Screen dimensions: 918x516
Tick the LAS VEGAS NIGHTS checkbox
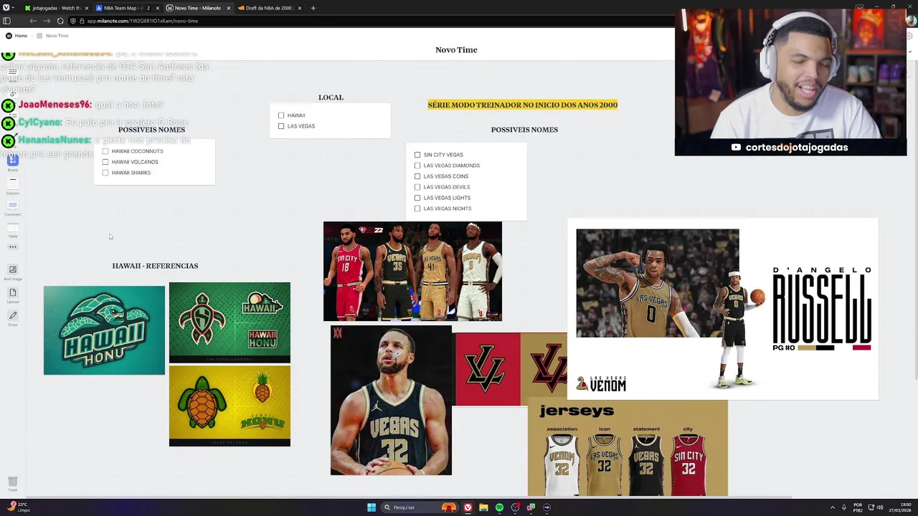coord(417,209)
